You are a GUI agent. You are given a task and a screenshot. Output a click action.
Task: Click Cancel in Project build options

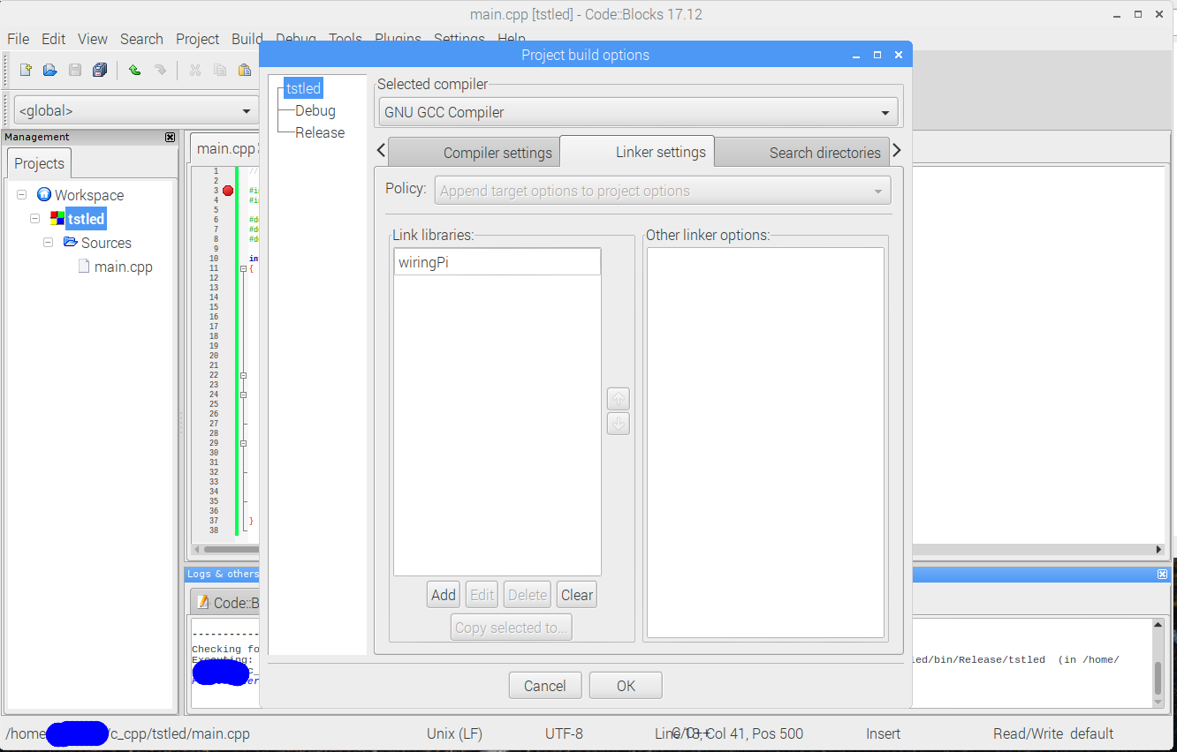544,686
